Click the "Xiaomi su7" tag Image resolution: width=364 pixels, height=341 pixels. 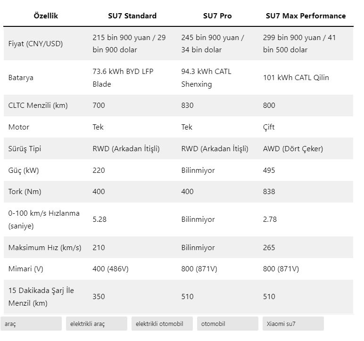pyautogui.click(x=293, y=324)
